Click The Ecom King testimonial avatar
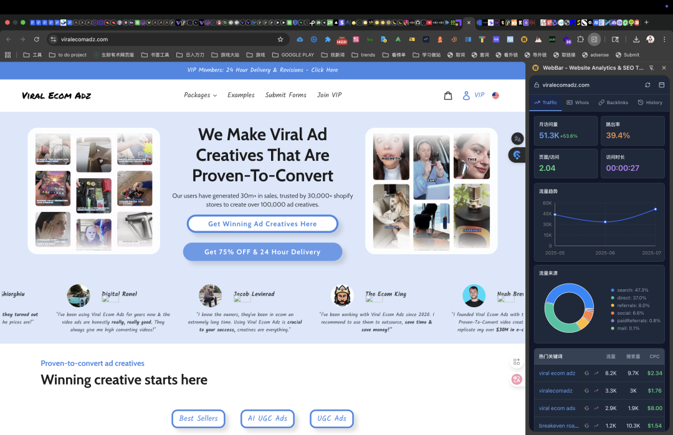673x435 pixels. [x=342, y=295]
